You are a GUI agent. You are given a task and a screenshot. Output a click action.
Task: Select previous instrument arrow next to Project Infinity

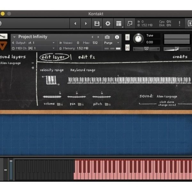point(92,37)
